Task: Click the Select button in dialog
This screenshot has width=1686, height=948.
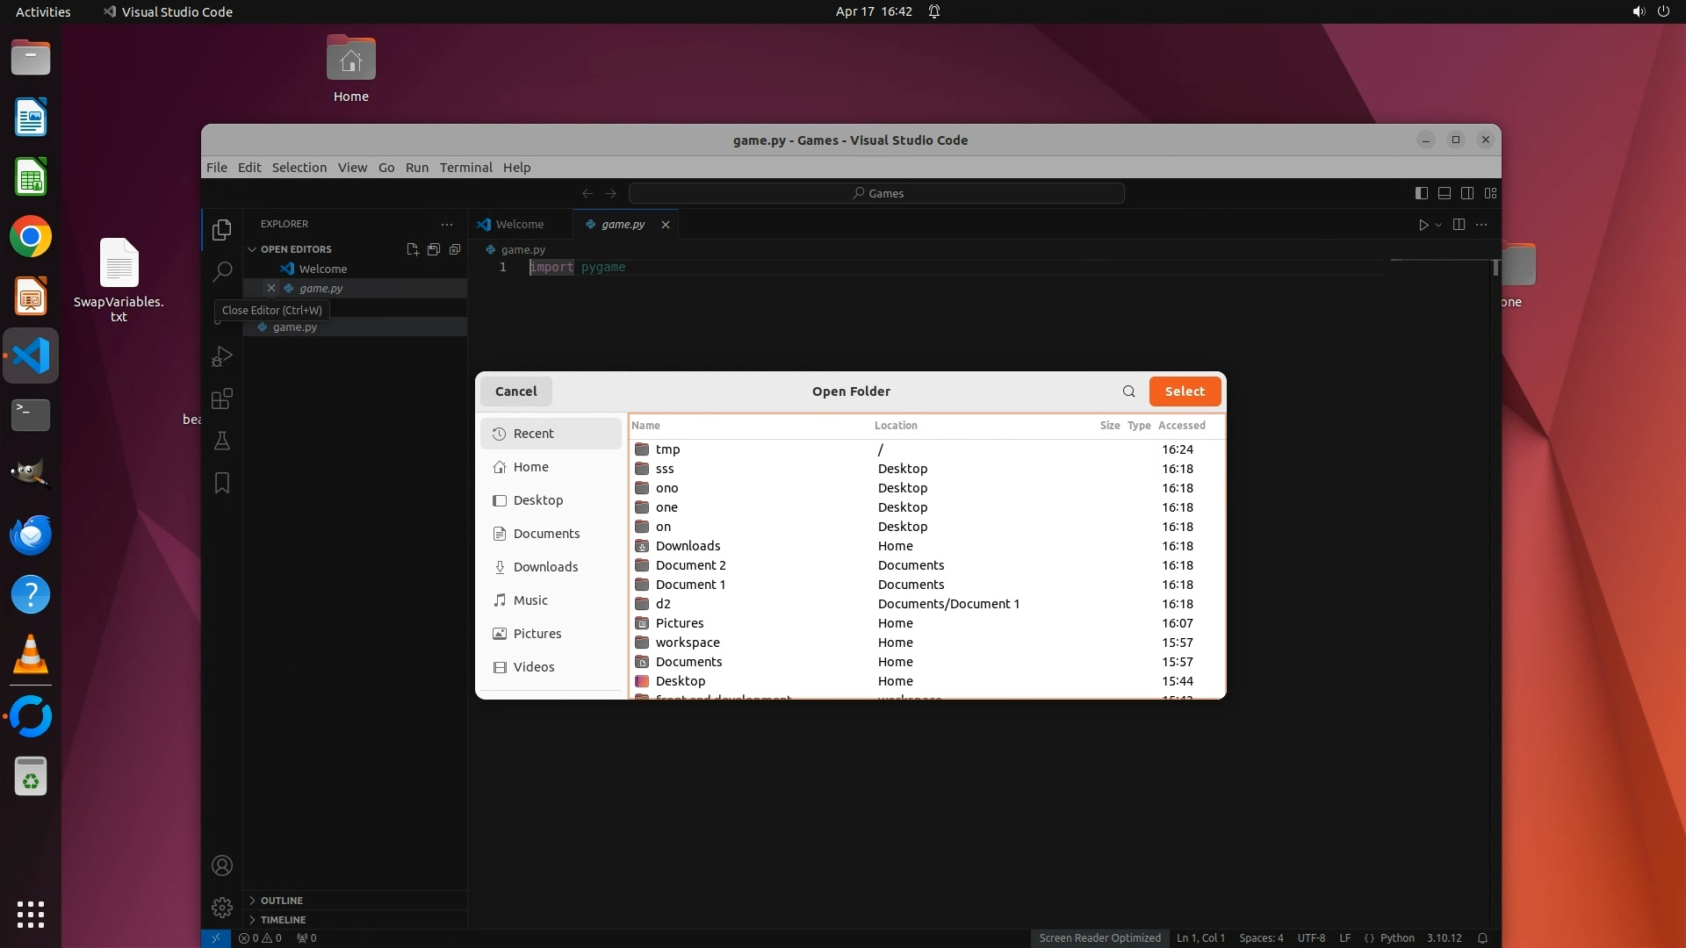Action: click(1184, 391)
